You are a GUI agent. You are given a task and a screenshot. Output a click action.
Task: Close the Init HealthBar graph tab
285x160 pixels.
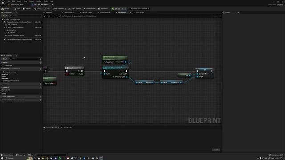tap(130, 13)
